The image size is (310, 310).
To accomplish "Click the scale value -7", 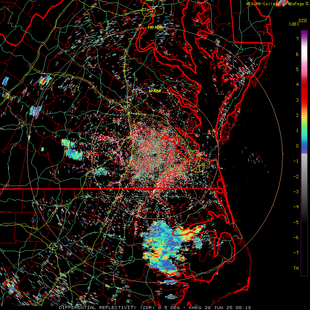I will coord(296,253).
